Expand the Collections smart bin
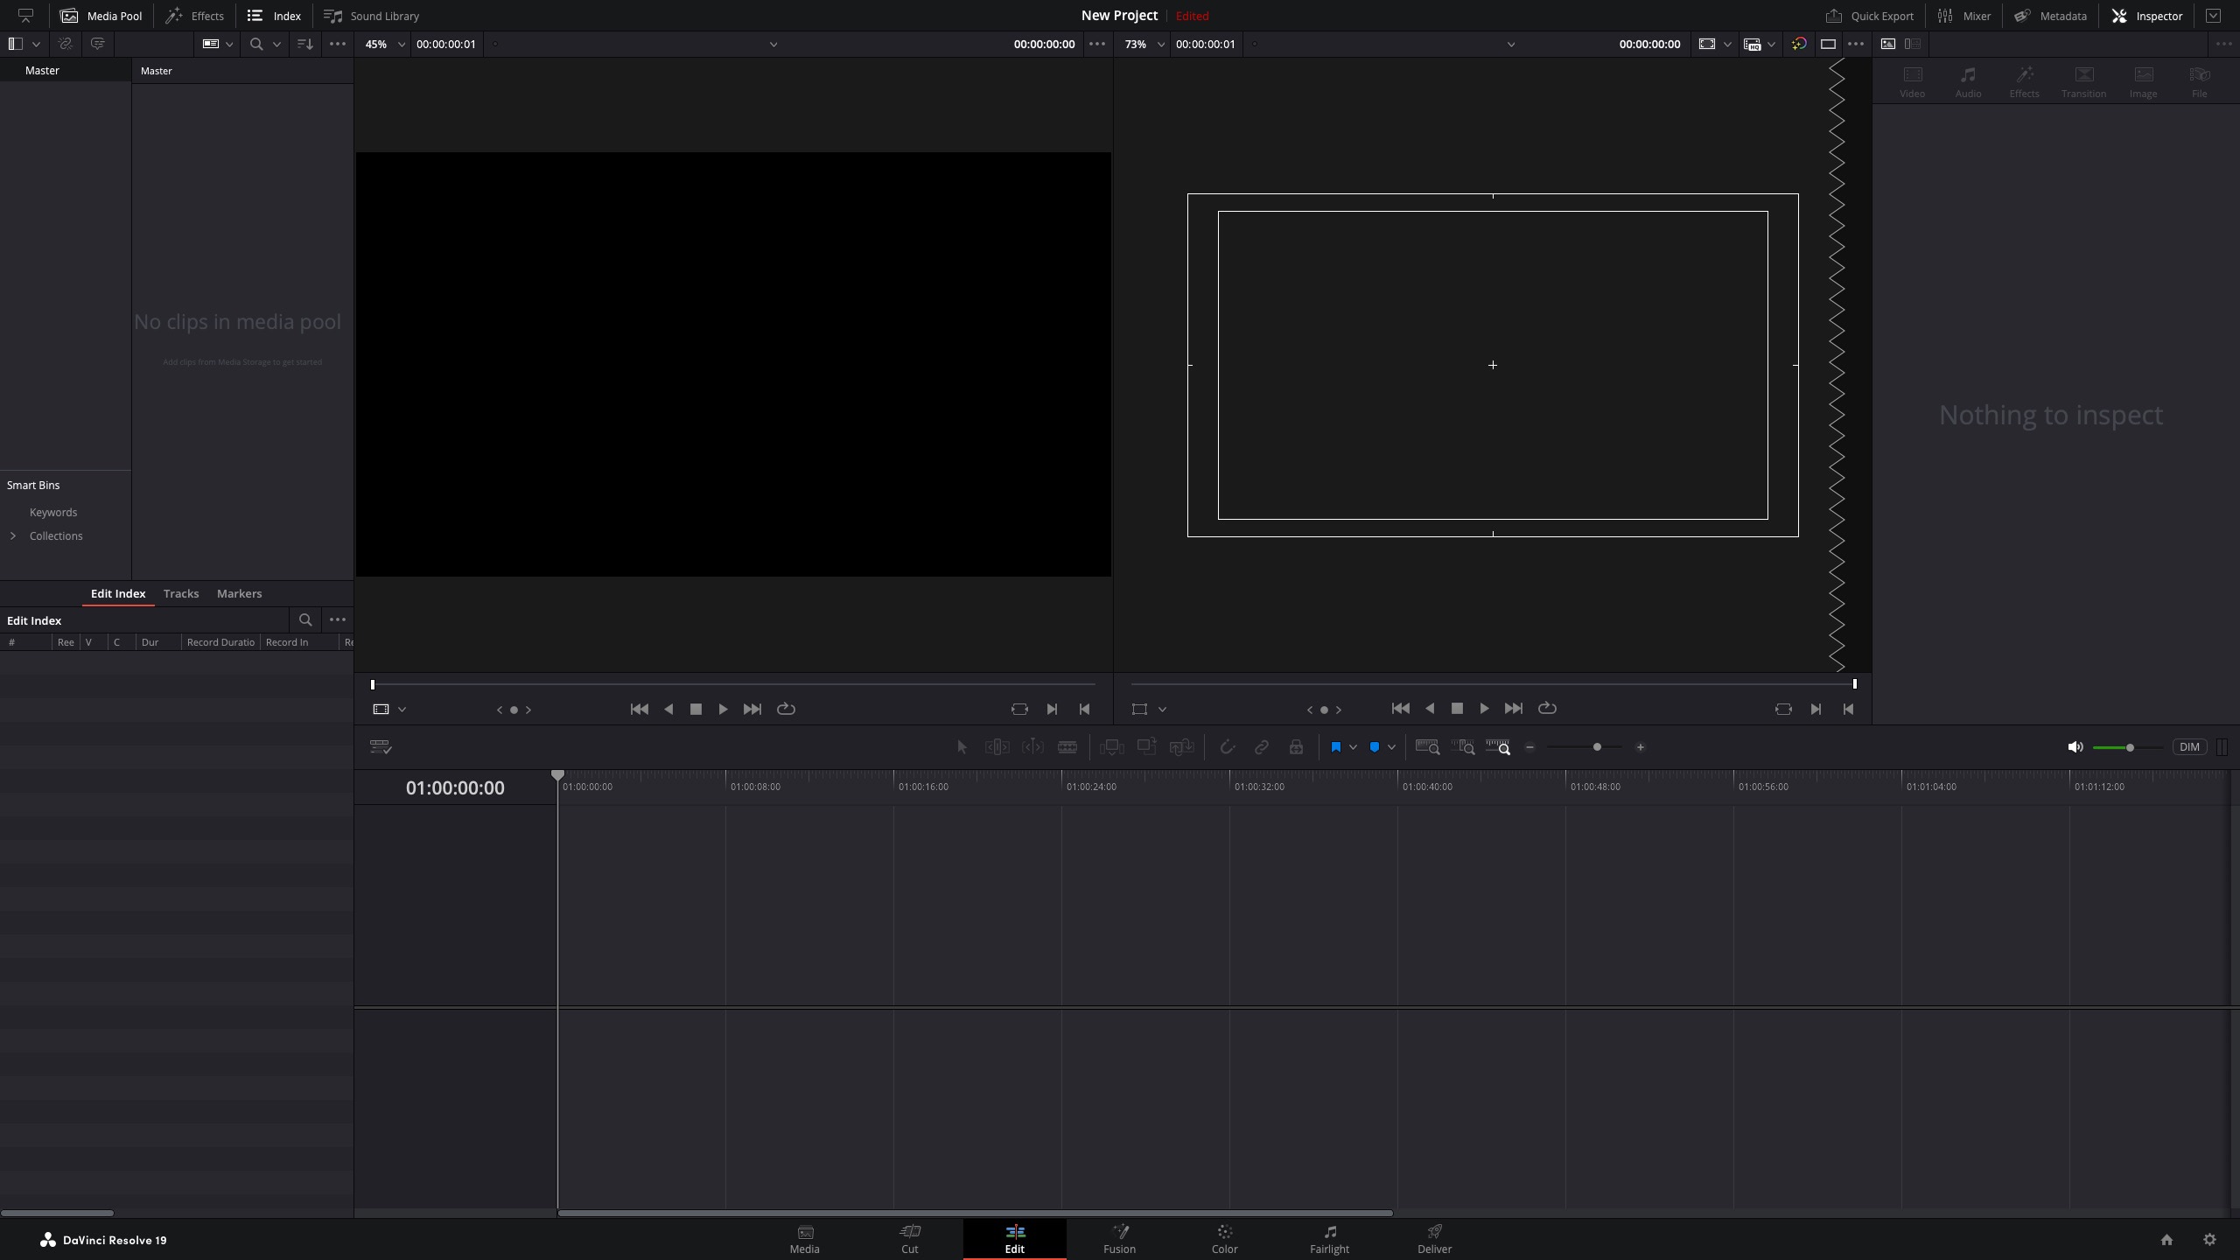 coord(13,535)
